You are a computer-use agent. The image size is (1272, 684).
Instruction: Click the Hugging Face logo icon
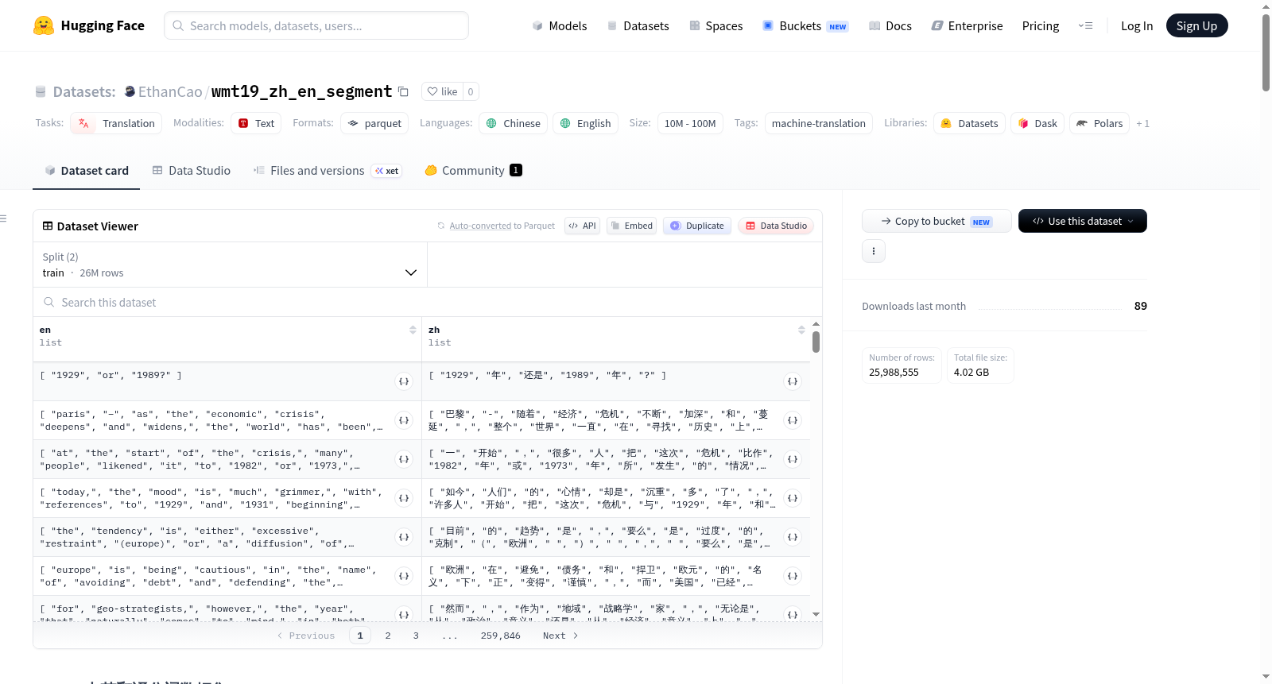(44, 25)
